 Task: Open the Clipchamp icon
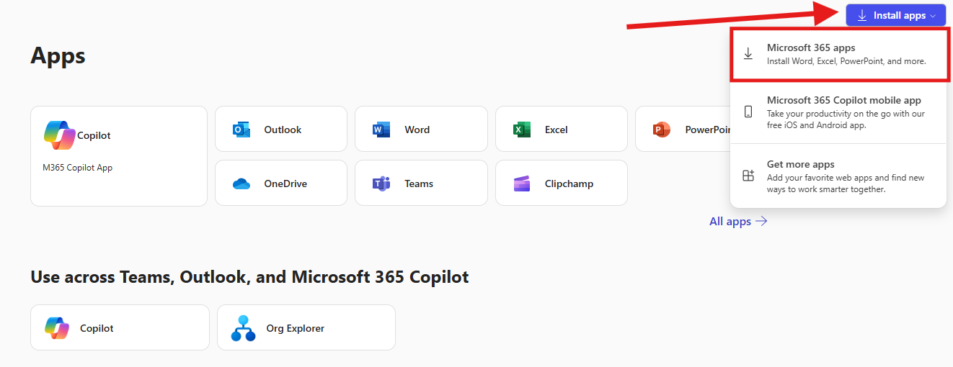(x=521, y=184)
